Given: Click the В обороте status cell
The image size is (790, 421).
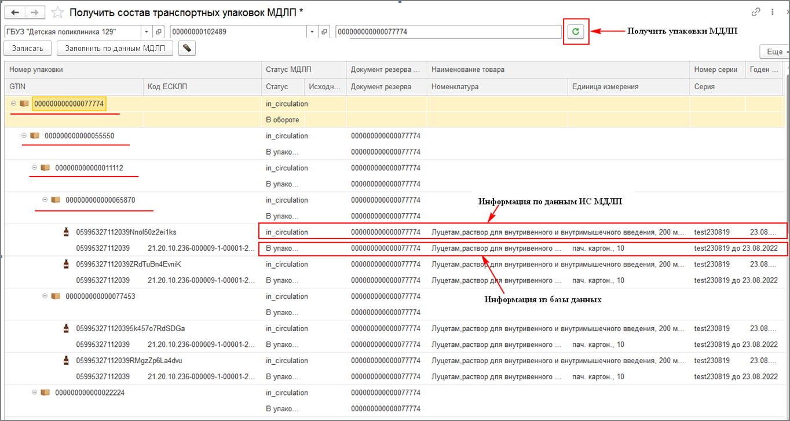Looking at the screenshot, I should tap(283, 119).
